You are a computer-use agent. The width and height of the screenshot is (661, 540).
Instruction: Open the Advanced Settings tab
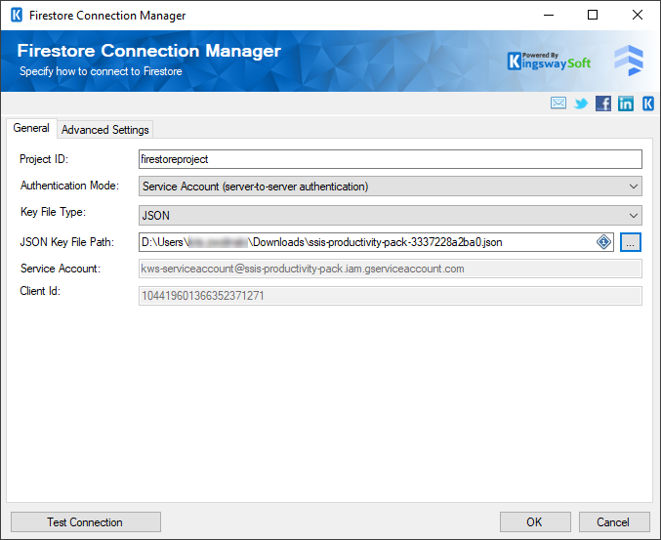click(105, 130)
